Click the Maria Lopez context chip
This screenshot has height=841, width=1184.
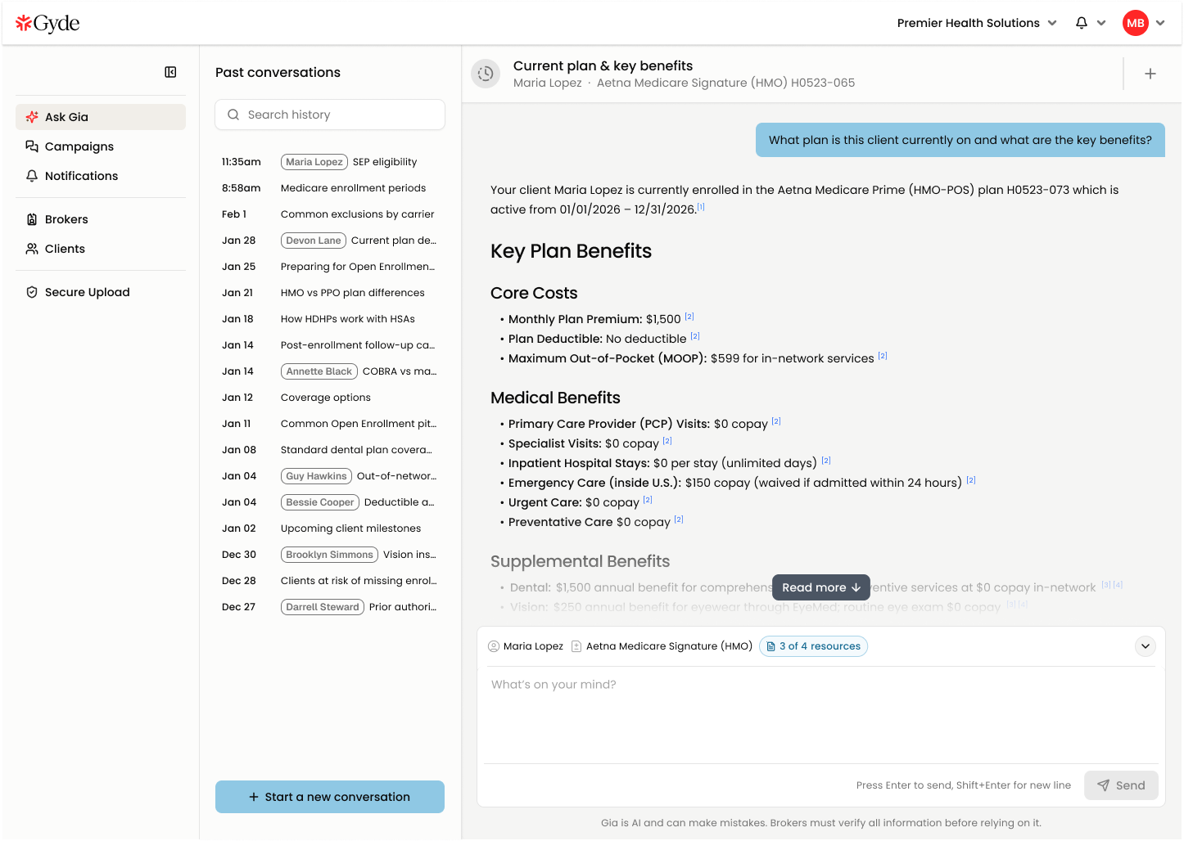point(526,646)
